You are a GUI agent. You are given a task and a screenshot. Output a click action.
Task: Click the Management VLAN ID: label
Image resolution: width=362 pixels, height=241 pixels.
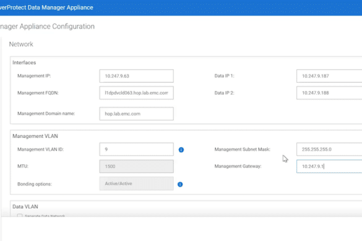(x=40, y=149)
